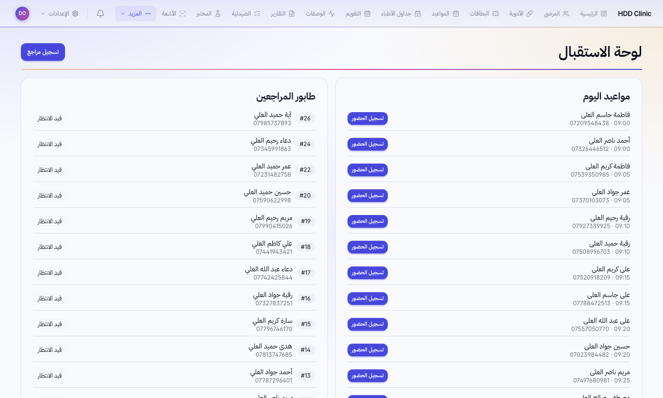This screenshot has height=398, width=663.
Task: Click waiting status for حسين حميد العلي
Action: (50, 196)
